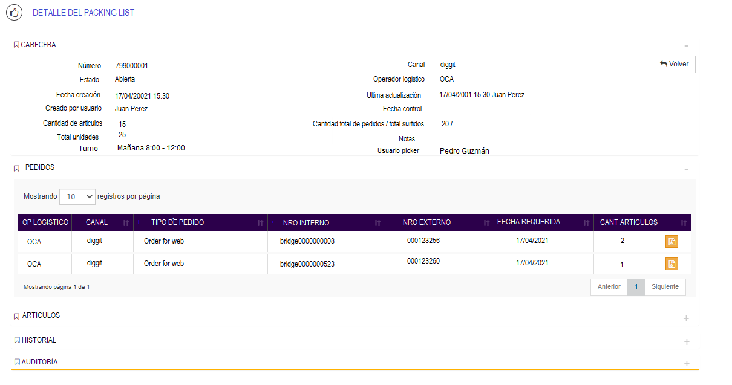Click Fecha creación value 17/04/20021 15.30
The width and height of the screenshot is (732, 385).
pos(142,95)
